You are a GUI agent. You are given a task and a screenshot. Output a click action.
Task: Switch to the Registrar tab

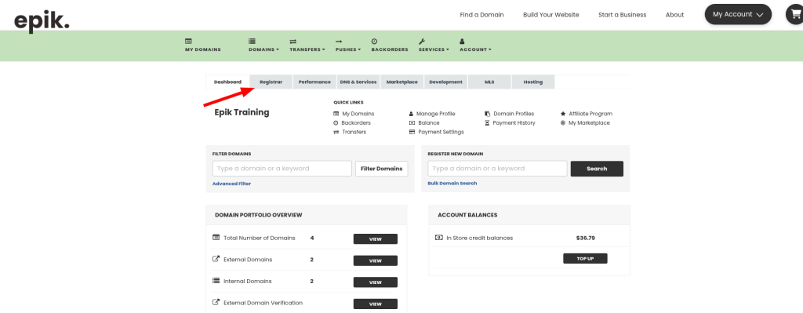(x=271, y=82)
